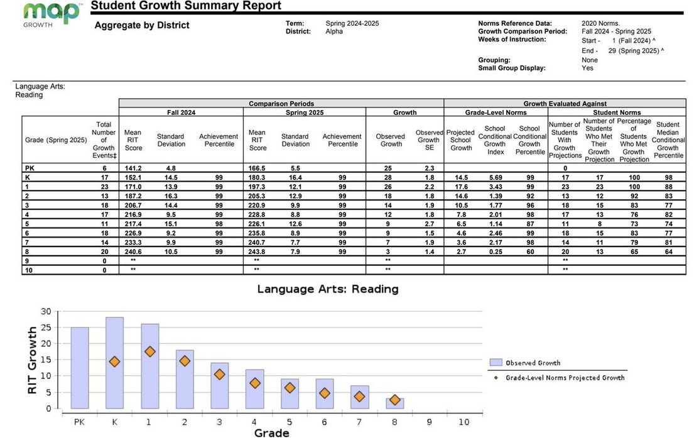The image size is (699, 440).
Task: Click Grade 8 growth index value '0.25'
Action: [496, 251]
